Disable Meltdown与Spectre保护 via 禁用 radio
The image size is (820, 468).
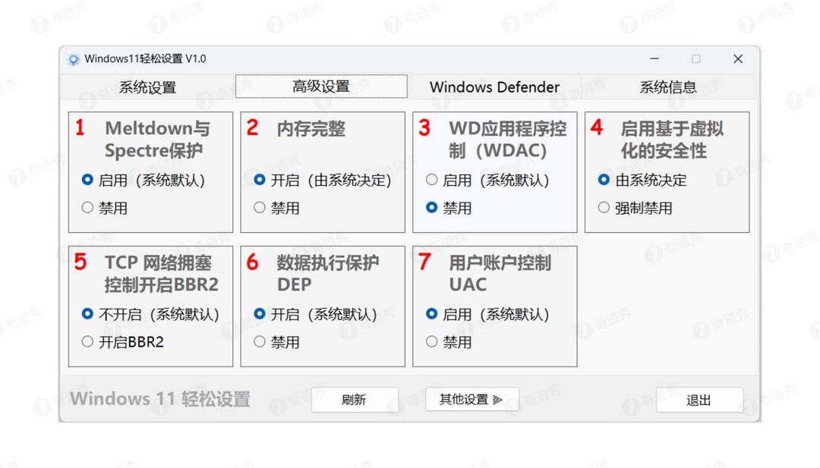tap(87, 208)
